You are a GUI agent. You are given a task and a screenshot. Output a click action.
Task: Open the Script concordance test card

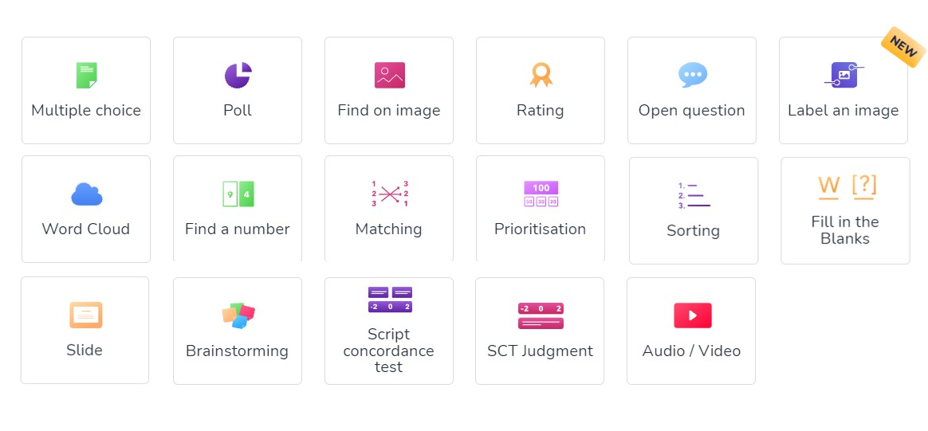coord(389,331)
